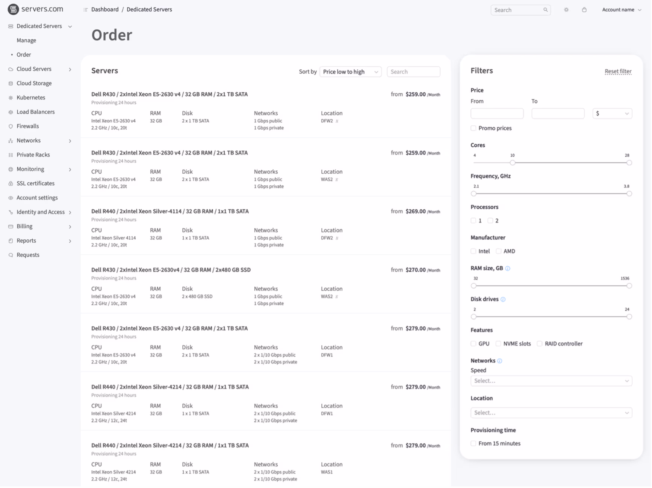
Task: Check the 1 processor checkbox
Action: point(473,221)
